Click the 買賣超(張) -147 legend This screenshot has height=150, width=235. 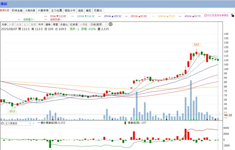coord(135,123)
